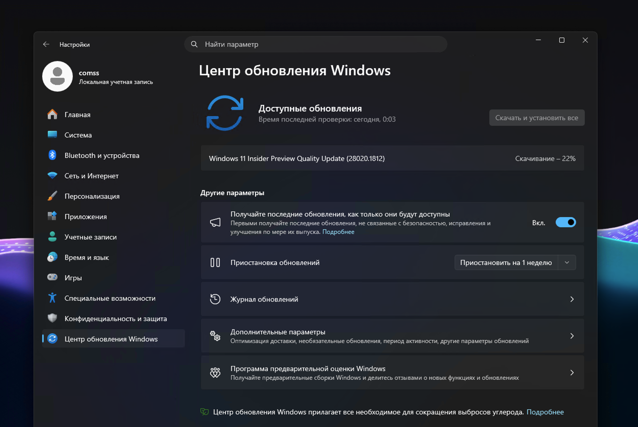Select the Games controller icon
Viewport: 638px width, 427px height.
point(53,278)
